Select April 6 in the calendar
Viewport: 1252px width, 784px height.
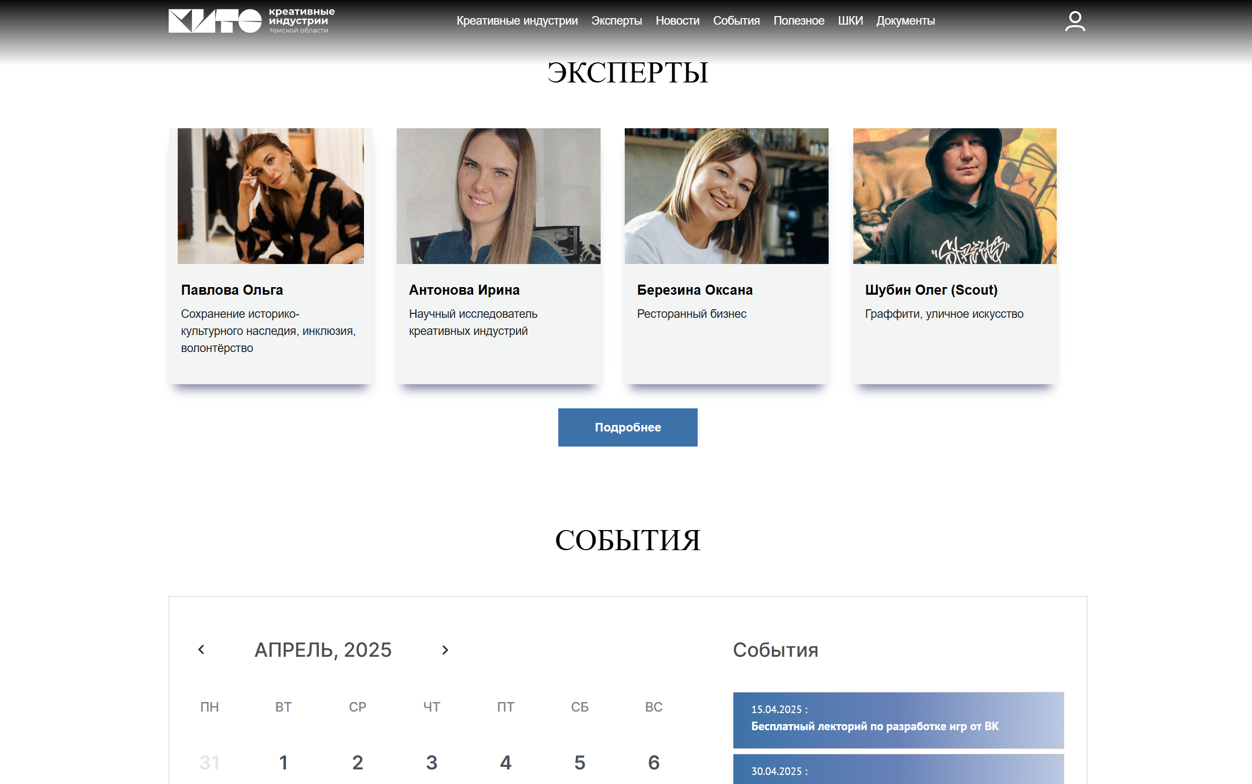coord(654,762)
